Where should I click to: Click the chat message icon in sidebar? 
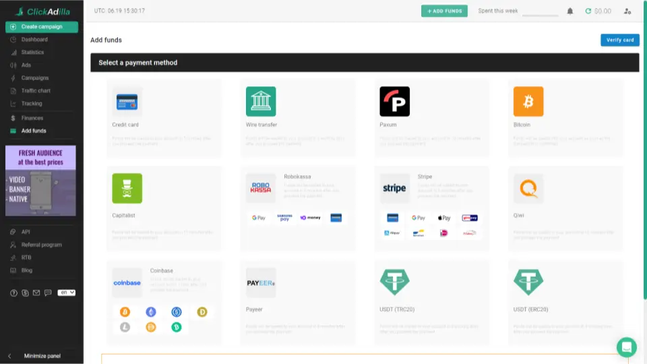point(48,293)
